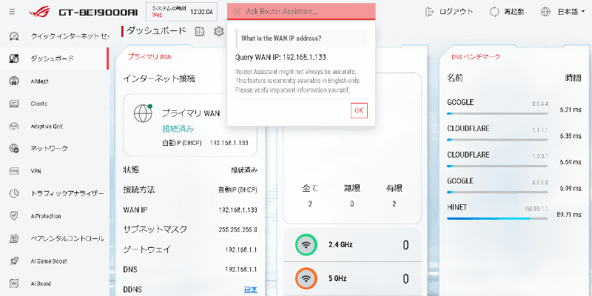Click the AI Board chip icon
The height and width of the screenshot is (296, 592).
coord(14,283)
